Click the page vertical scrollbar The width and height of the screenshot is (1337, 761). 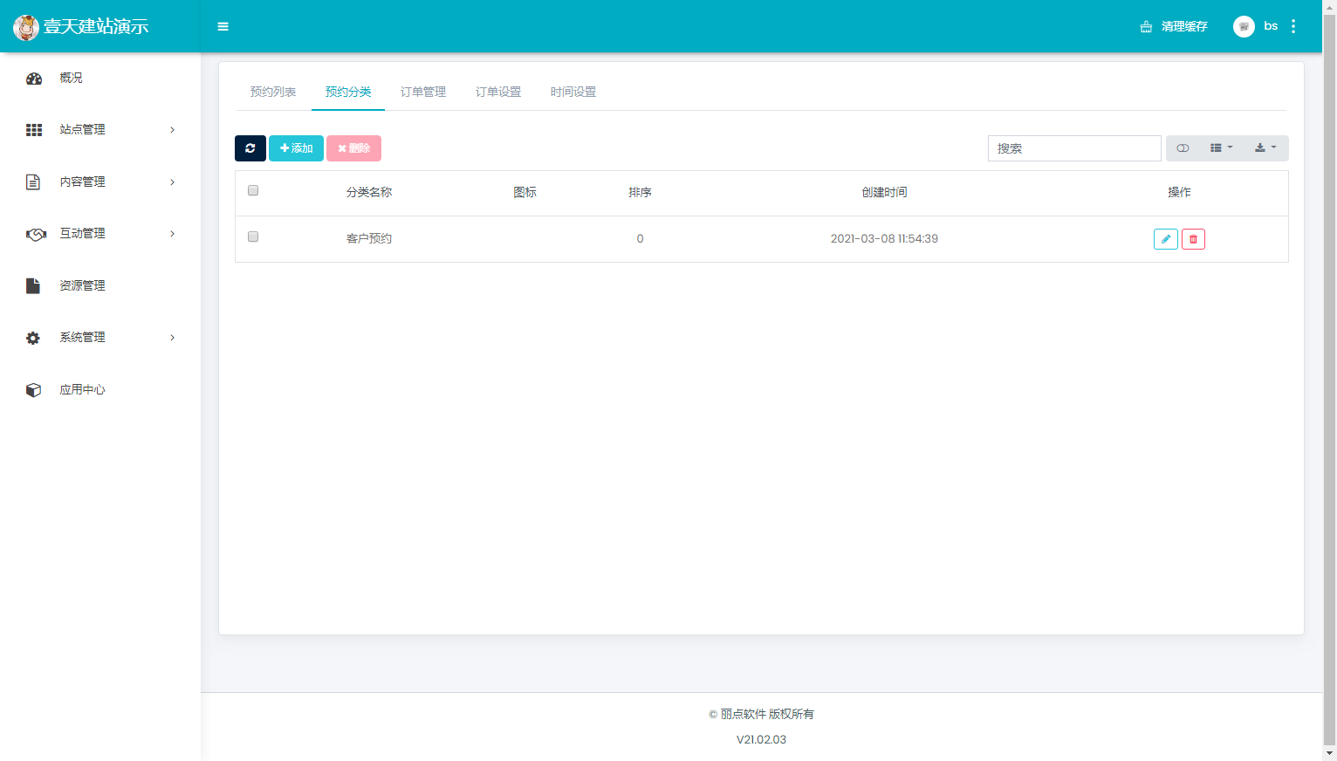(1329, 380)
